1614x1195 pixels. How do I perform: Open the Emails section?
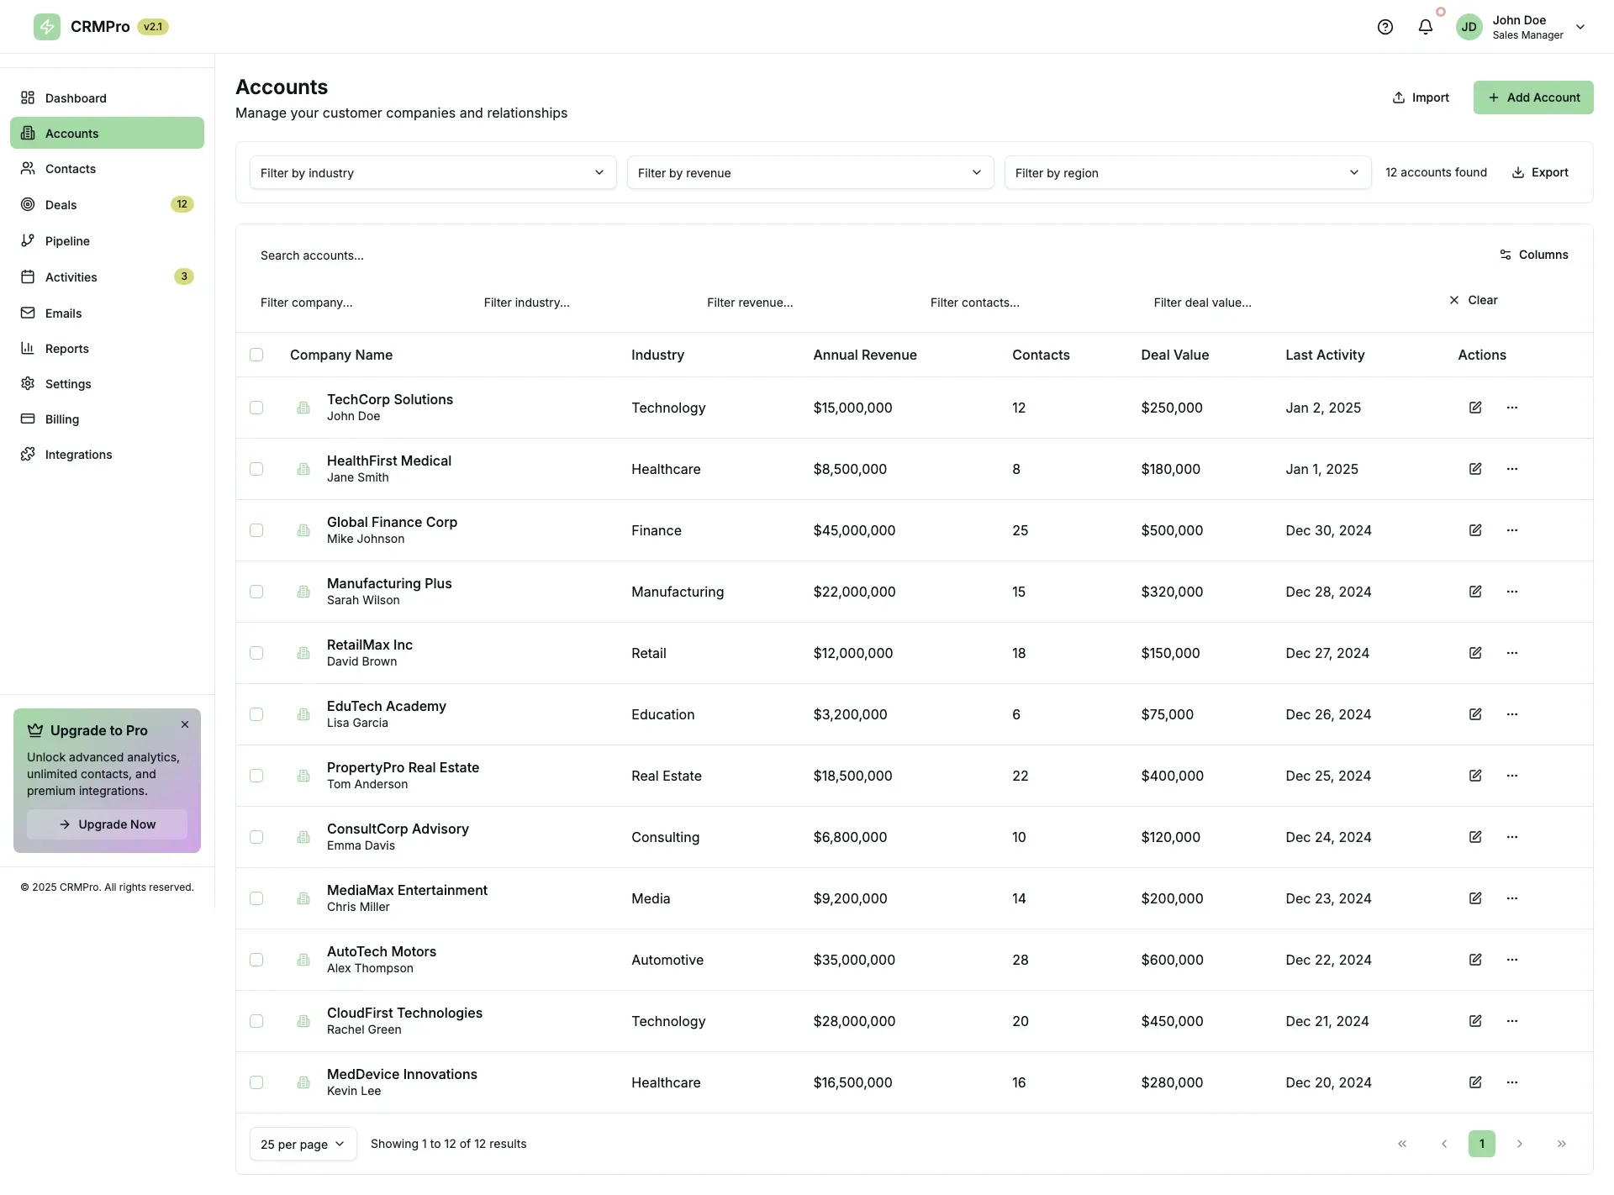[63, 313]
